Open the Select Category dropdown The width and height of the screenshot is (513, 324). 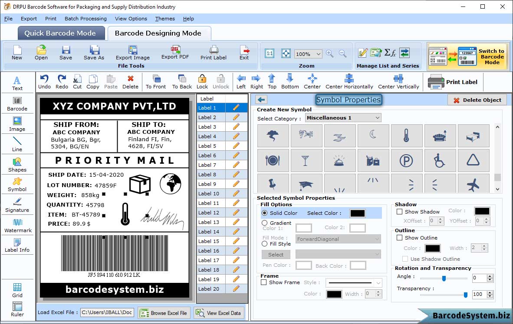tap(343, 118)
